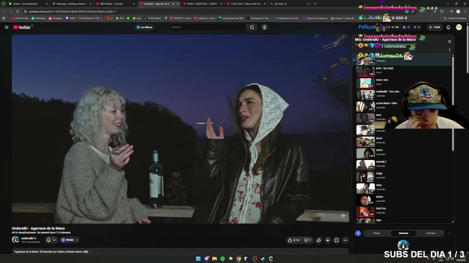Open the Remix dropdown
469x263 pixels.
(70, 240)
